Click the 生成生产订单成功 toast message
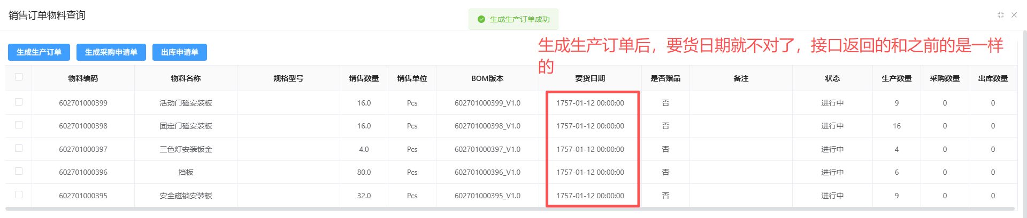This screenshot has width=1027, height=218. pyautogui.click(x=519, y=19)
